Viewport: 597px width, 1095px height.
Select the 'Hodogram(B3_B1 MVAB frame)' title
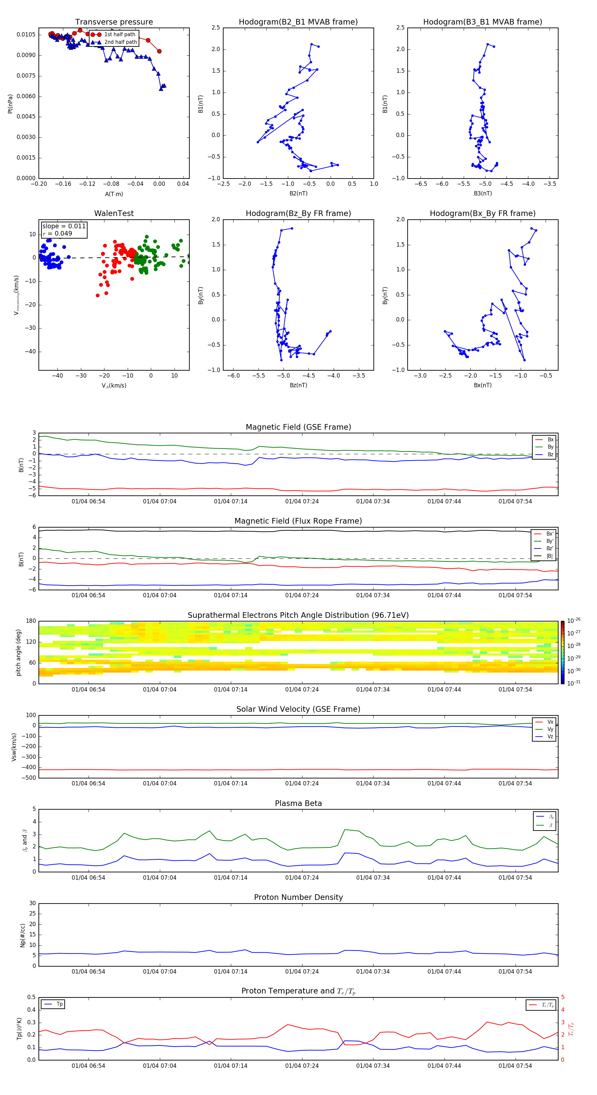click(x=483, y=22)
